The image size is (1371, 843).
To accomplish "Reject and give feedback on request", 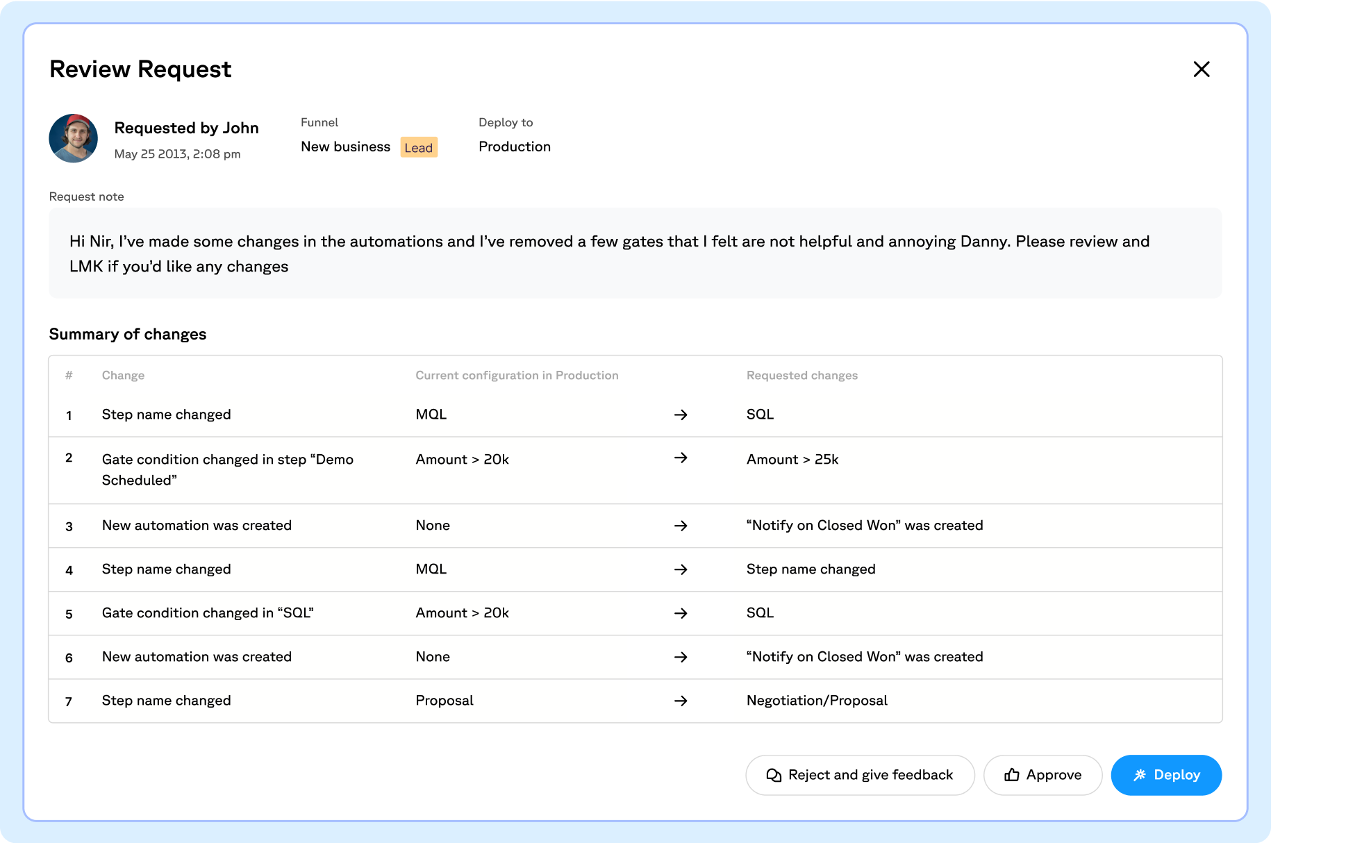I will click(859, 775).
